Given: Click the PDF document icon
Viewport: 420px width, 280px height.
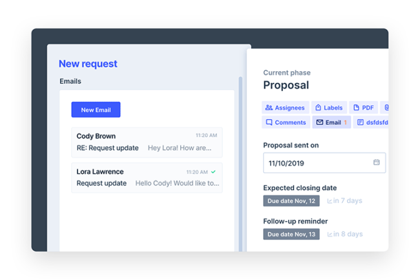Looking at the screenshot, I should [x=355, y=107].
